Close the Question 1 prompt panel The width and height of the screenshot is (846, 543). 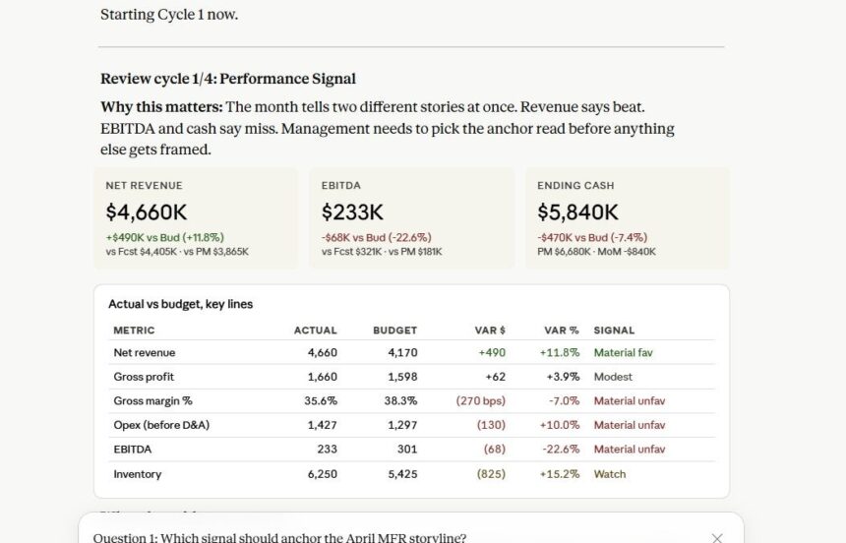pos(717,538)
